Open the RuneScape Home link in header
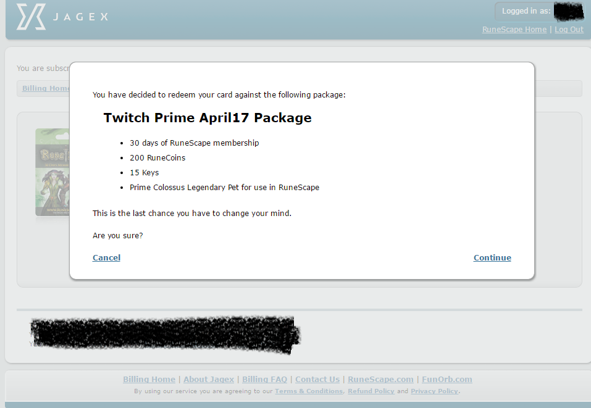Screen dimensions: 591x408 tap(514, 30)
